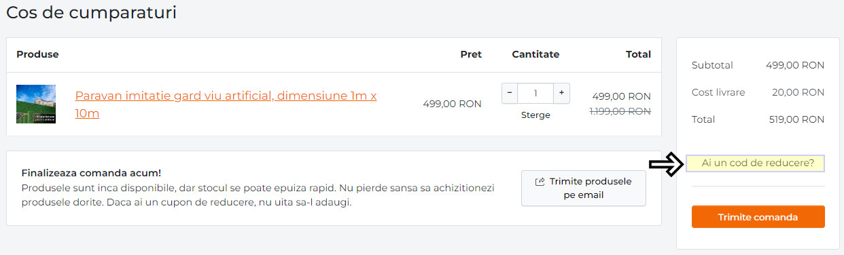
Task: Click the hedge fence product thumbnail
Action: 36,104
